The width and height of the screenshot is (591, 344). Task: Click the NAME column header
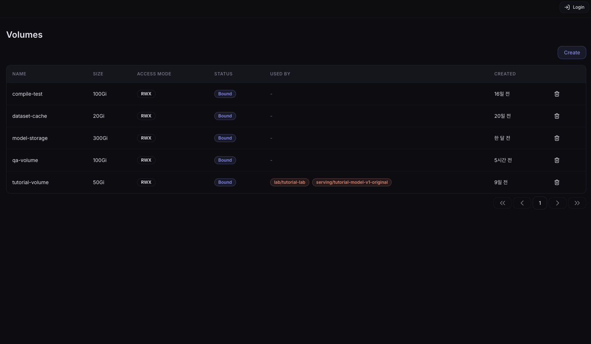pyautogui.click(x=19, y=74)
